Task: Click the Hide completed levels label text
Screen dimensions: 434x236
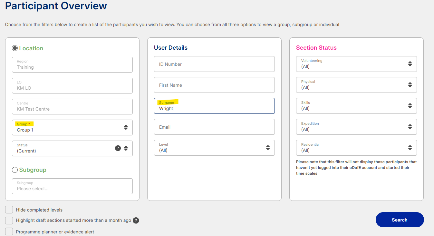Action: (x=39, y=210)
